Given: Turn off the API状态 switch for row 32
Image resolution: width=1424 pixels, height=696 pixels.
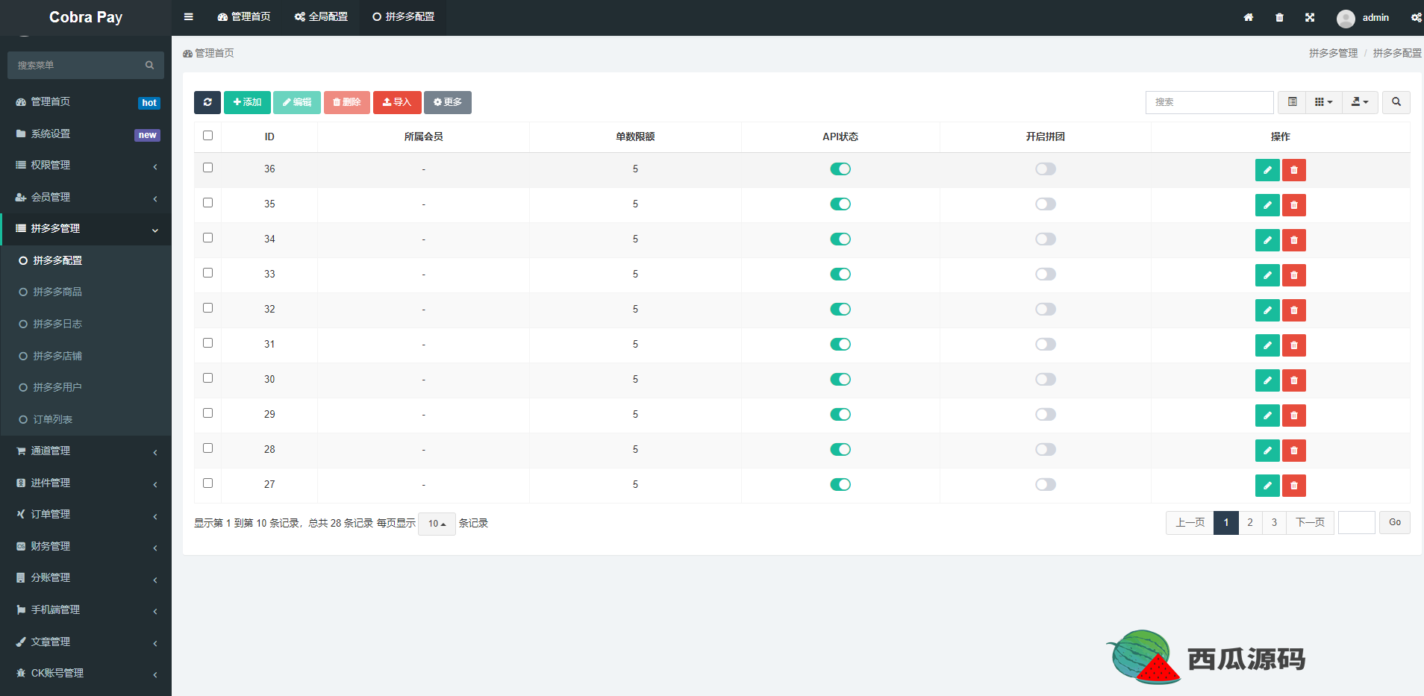Looking at the screenshot, I should [x=840, y=310].
